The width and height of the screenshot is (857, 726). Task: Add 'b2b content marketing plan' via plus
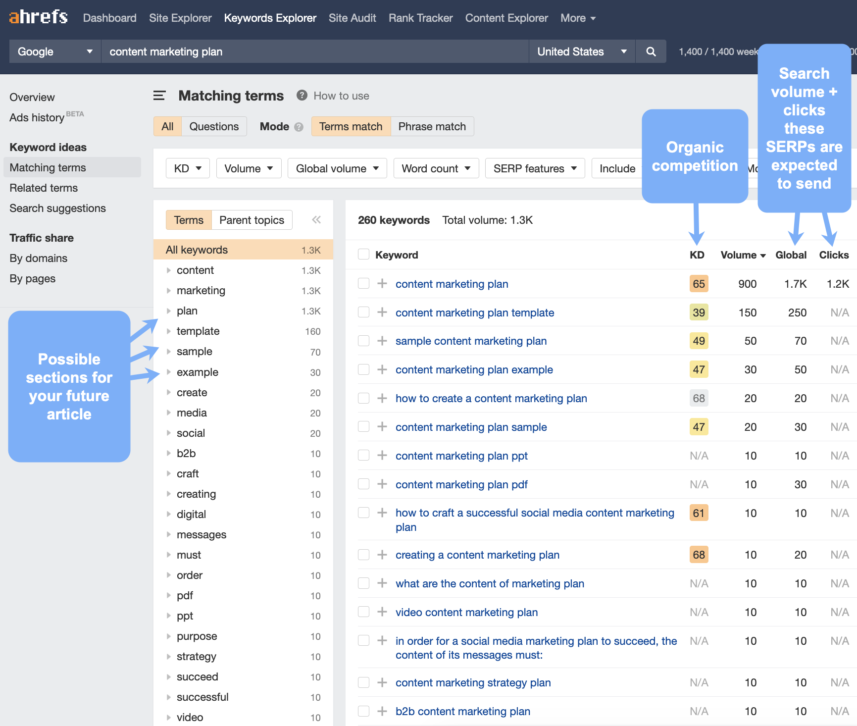(x=382, y=711)
